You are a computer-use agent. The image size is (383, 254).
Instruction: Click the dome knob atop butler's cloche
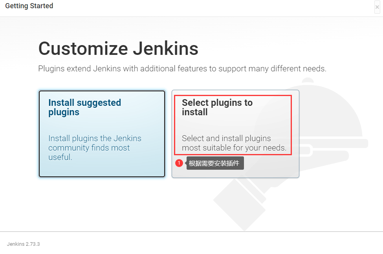pos(308,81)
